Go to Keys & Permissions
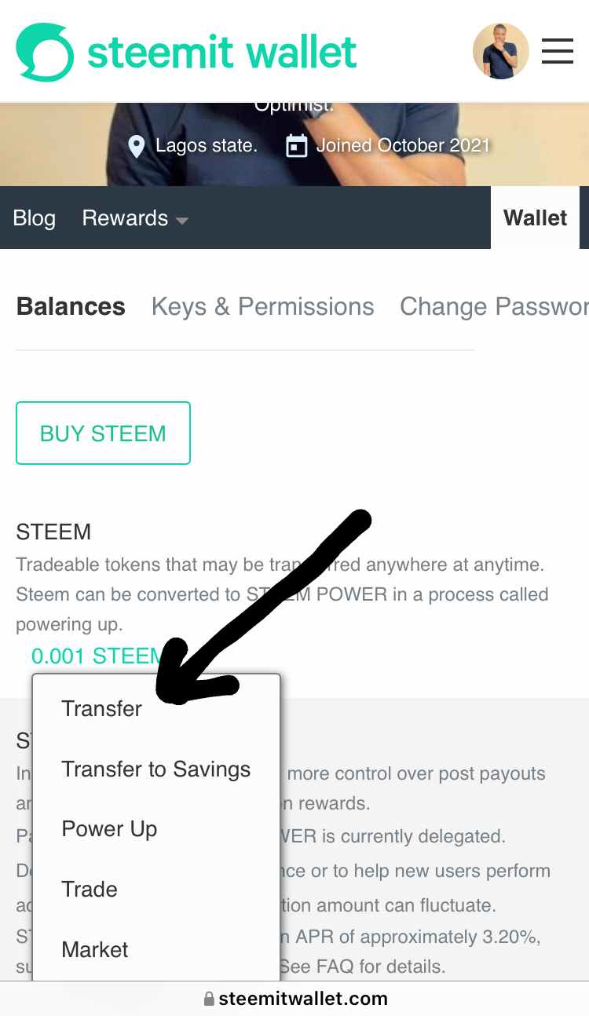Viewport: 589px width, 1016px height. 262,306
